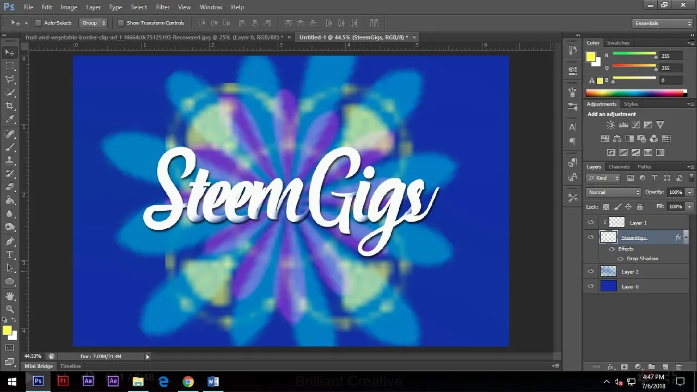Select the Ellipse shape tool
The image size is (697, 392).
[x=10, y=281]
